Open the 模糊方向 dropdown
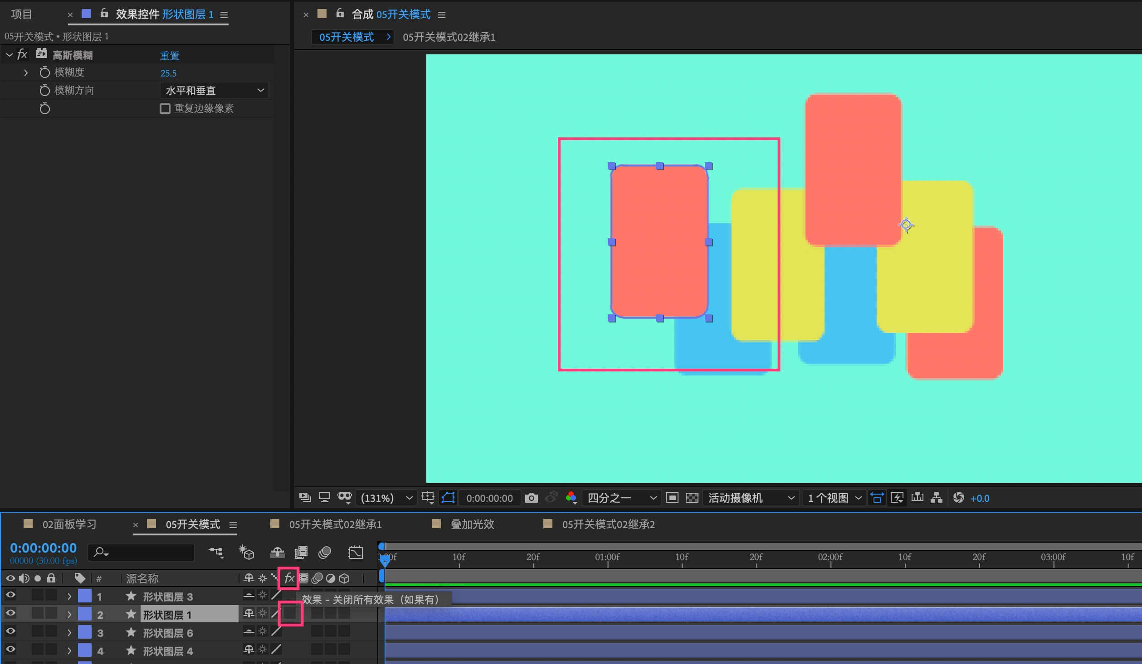 214,91
